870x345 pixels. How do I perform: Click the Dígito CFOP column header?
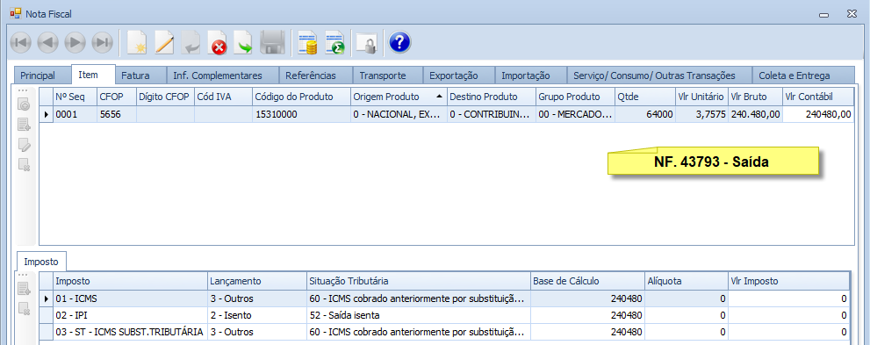point(165,97)
